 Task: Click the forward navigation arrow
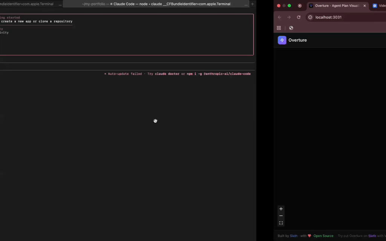click(x=289, y=17)
